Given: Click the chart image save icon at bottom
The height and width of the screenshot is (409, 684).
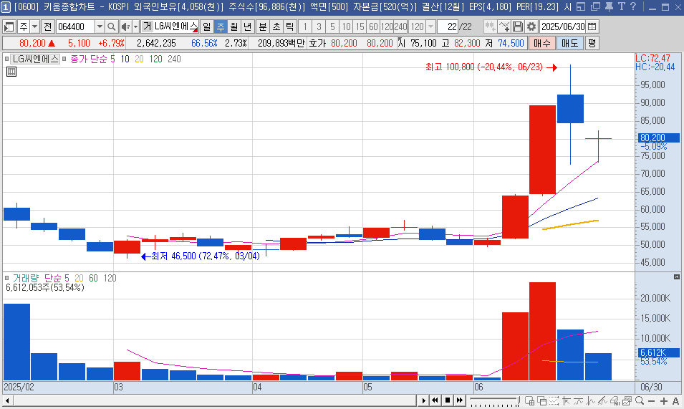Looking at the screenshot, I should (627, 400).
